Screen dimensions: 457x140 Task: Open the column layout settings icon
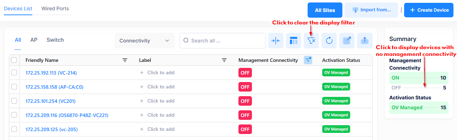(293, 41)
